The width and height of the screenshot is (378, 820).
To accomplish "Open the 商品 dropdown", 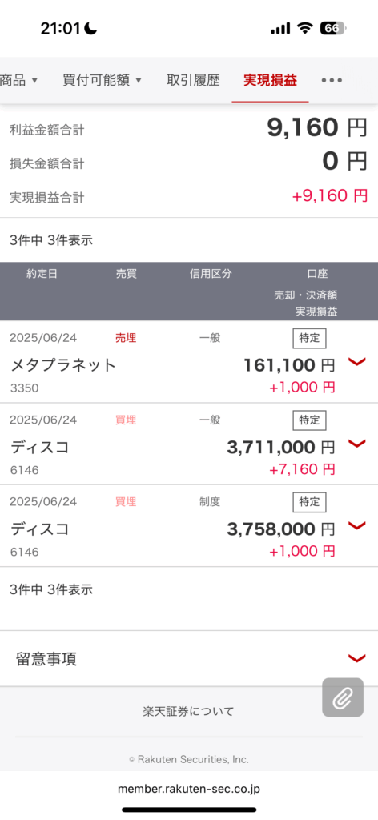I will 19,81.
